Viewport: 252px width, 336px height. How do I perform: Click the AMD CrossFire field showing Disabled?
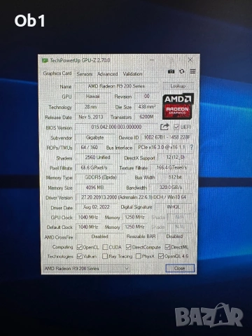99,237
